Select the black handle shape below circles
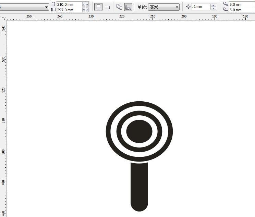This screenshot has height=217, width=255. (139, 187)
